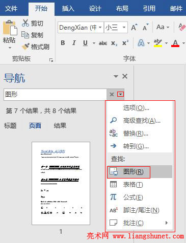
Task: Close the 导航 navigation pane
Action: coord(125,76)
